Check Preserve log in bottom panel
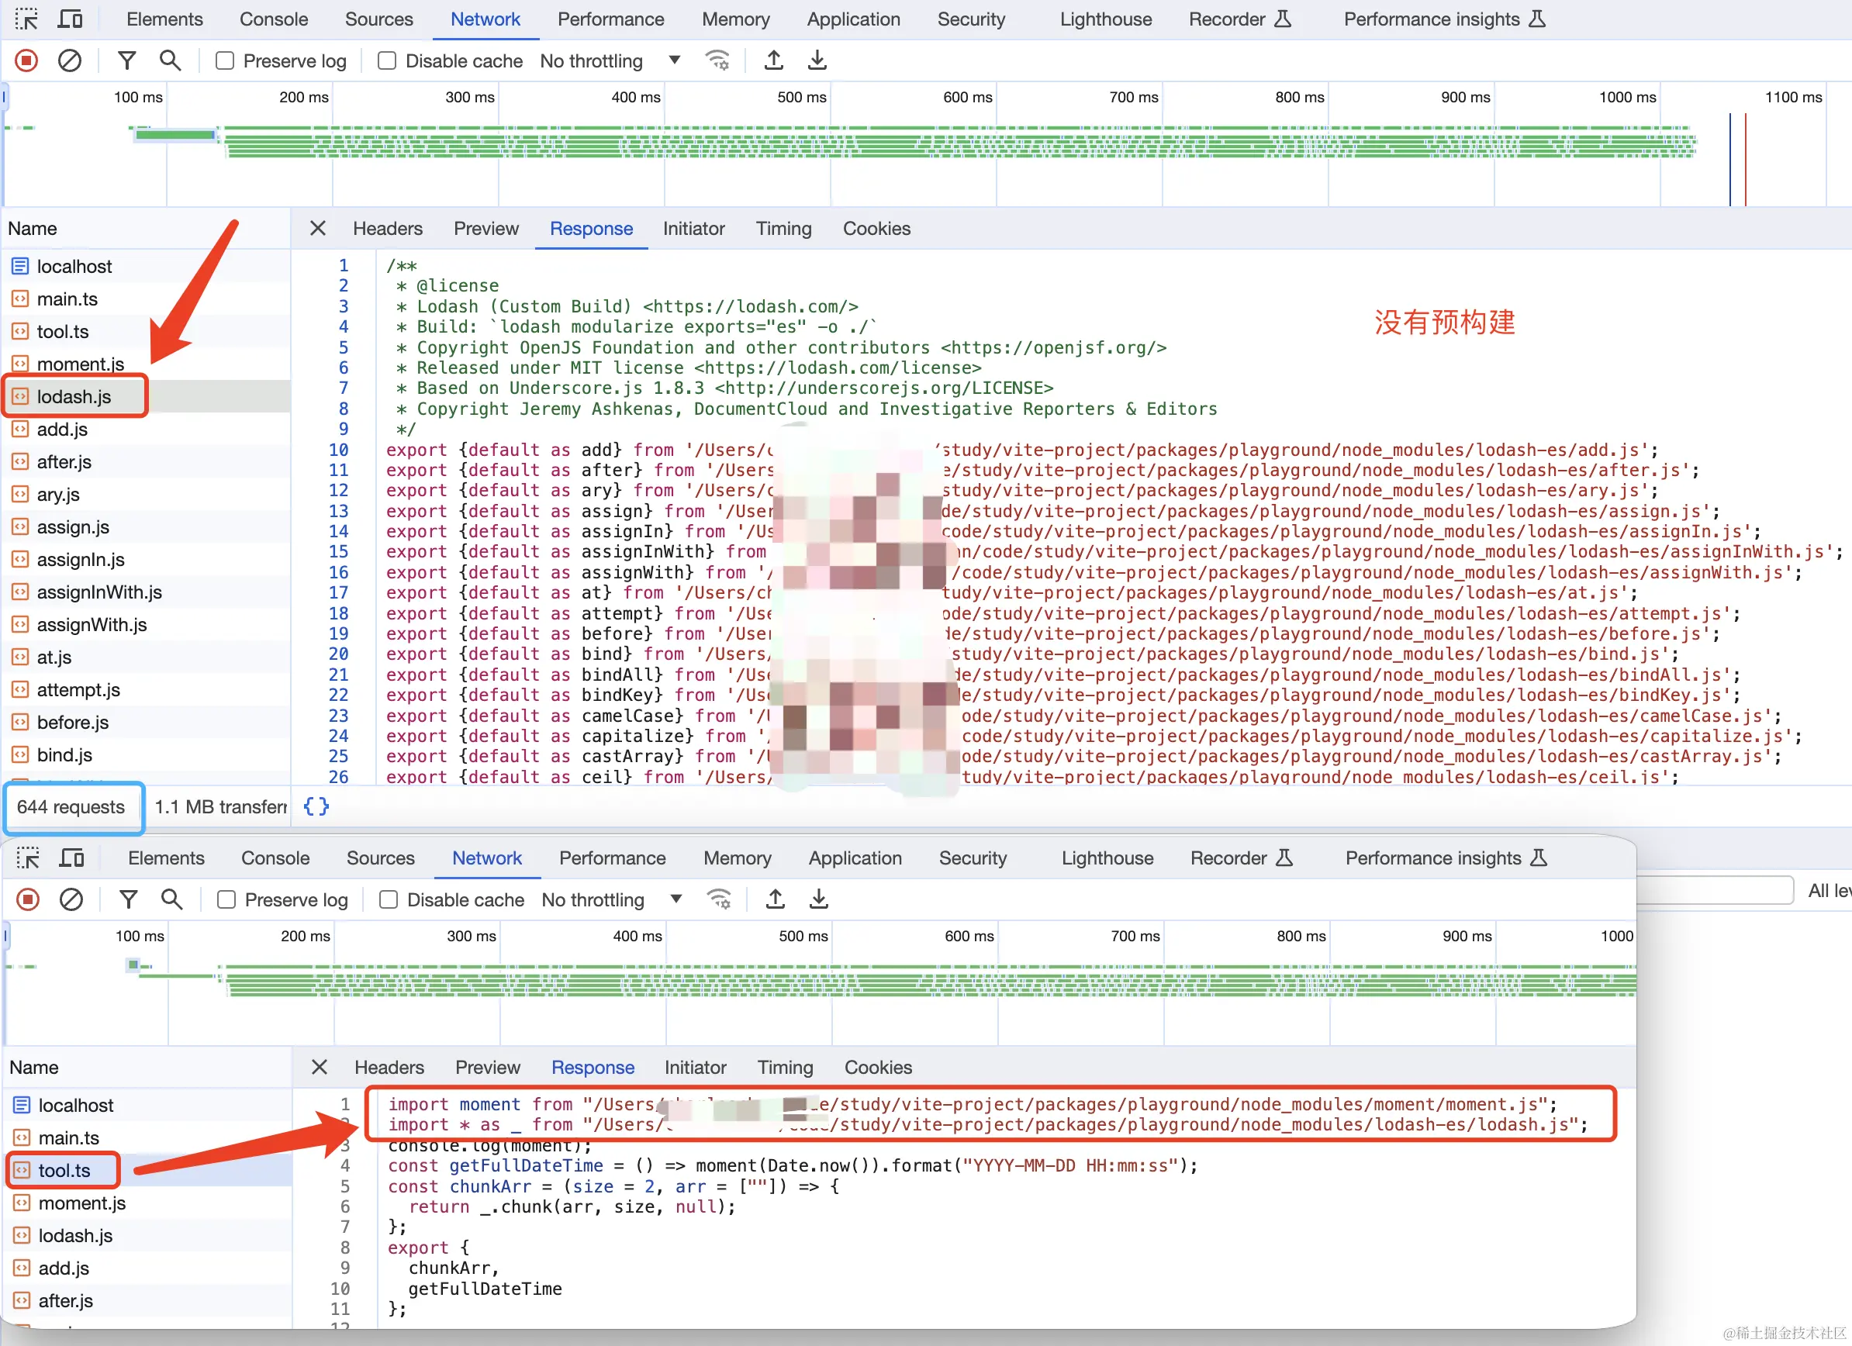The height and width of the screenshot is (1346, 1852). pos(226,899)
